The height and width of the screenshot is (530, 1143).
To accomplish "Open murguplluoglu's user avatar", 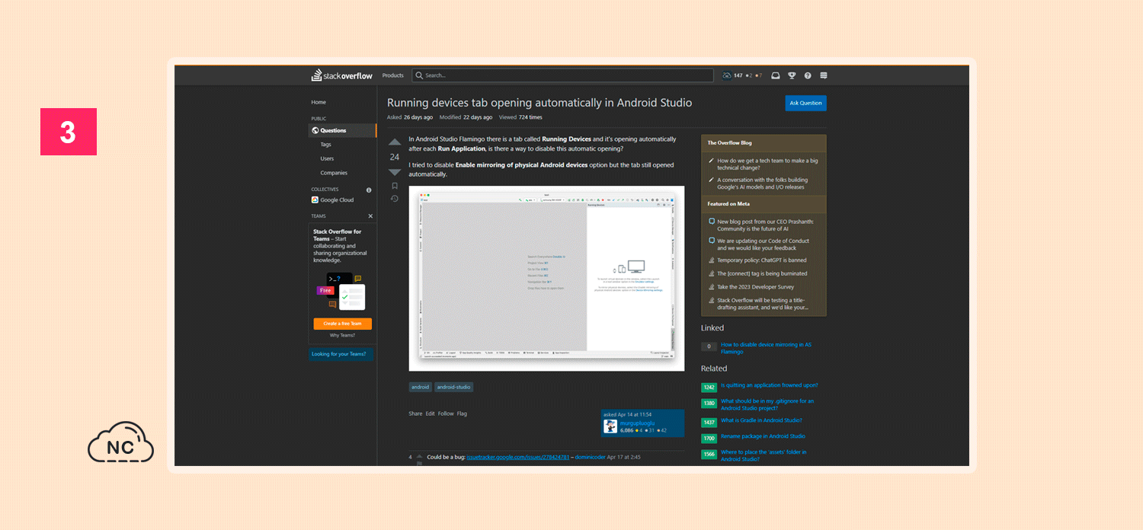I will click(x=610, y=426).
